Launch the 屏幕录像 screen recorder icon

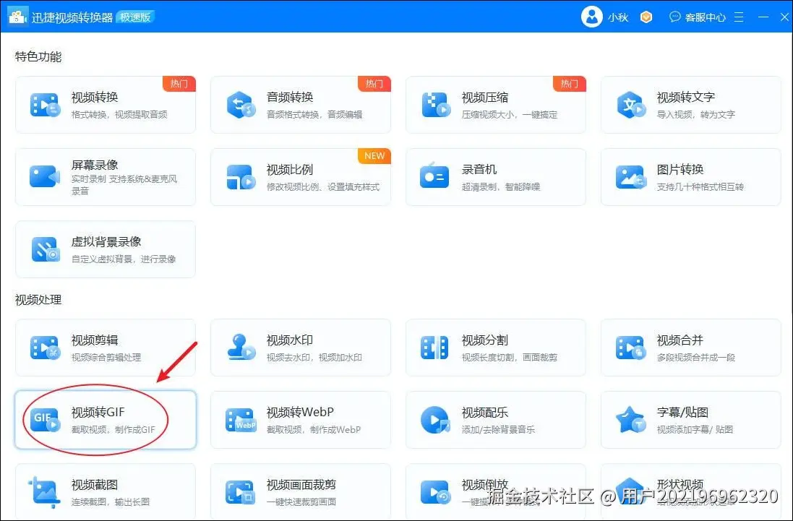[45, 177]
